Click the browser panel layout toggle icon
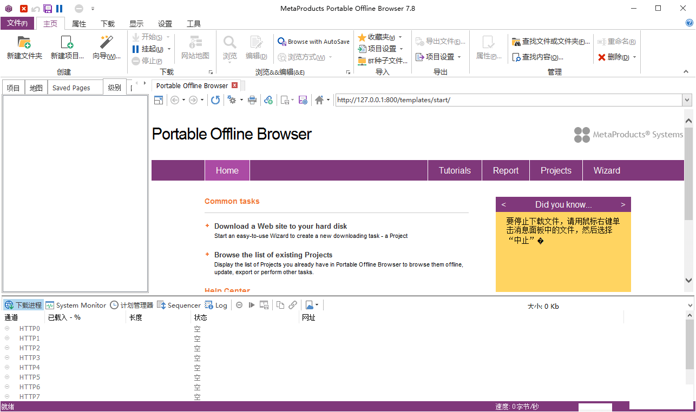 [159, 100]
